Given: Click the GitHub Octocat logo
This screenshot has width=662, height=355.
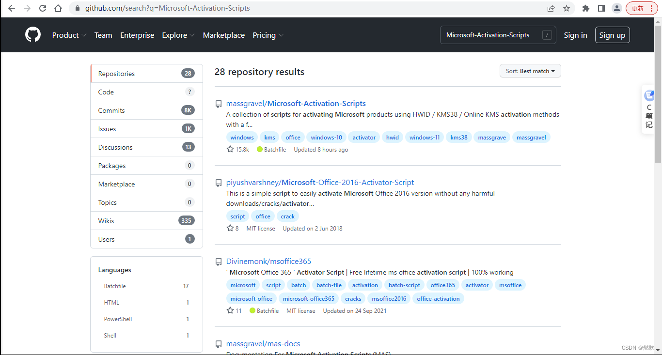Looking at the screenshot, I should [x=33, y=35].
